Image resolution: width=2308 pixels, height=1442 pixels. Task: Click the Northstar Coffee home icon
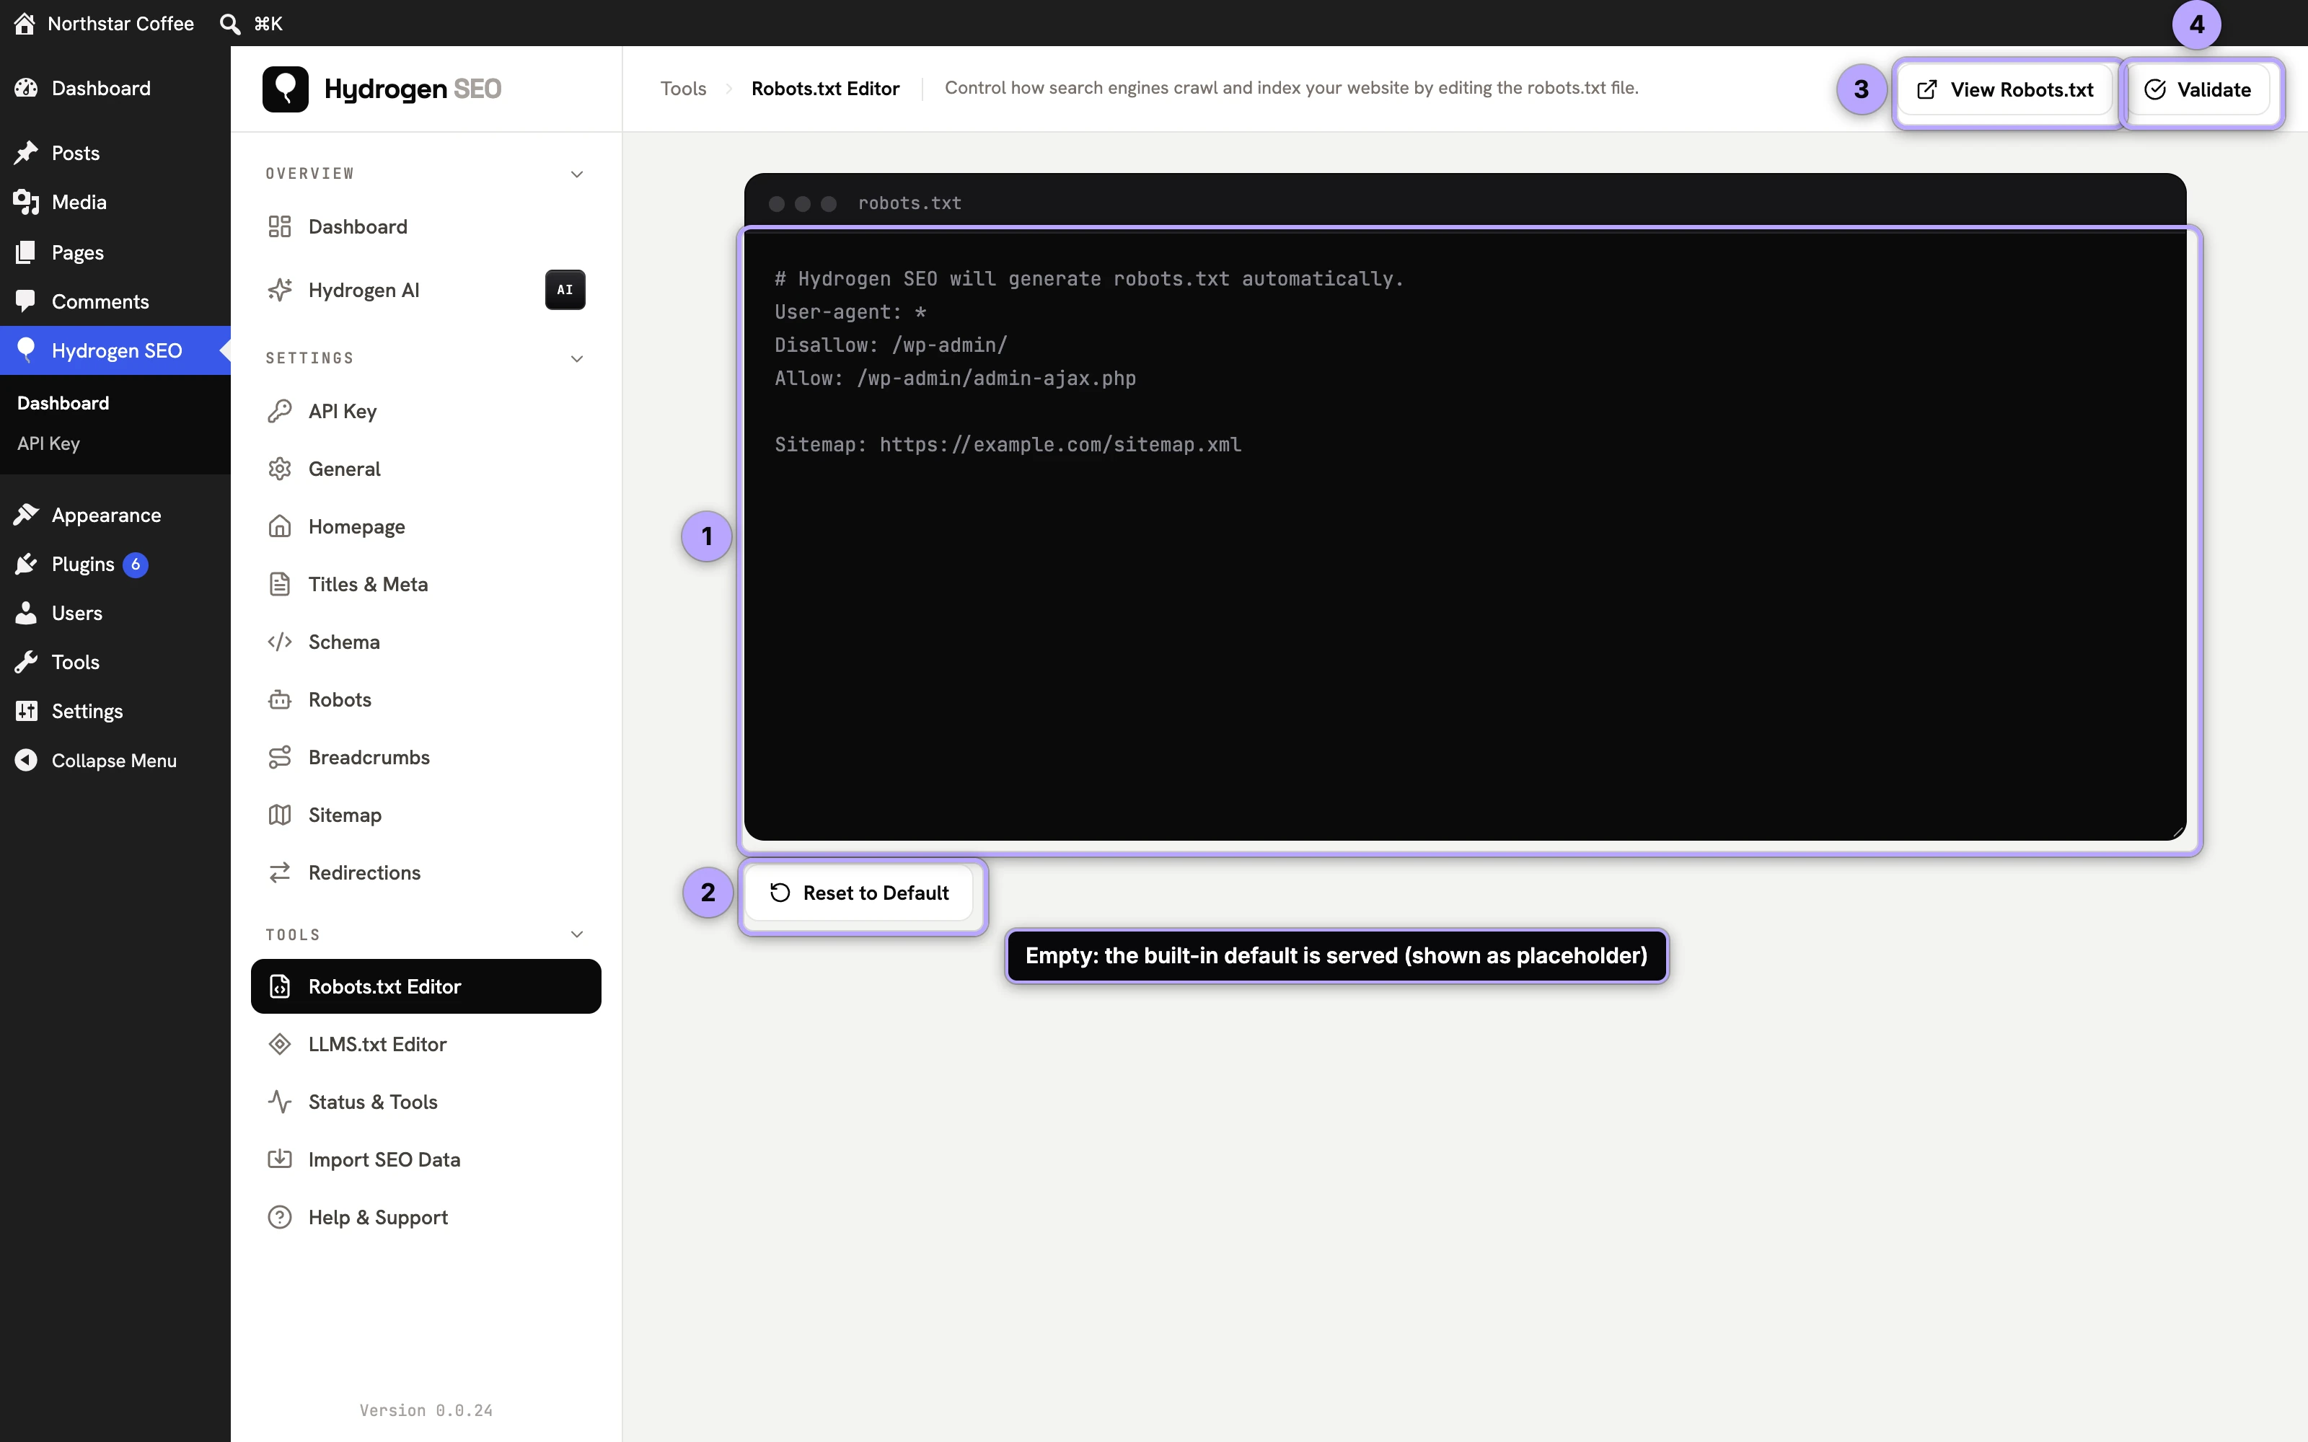tap(25, 23)
